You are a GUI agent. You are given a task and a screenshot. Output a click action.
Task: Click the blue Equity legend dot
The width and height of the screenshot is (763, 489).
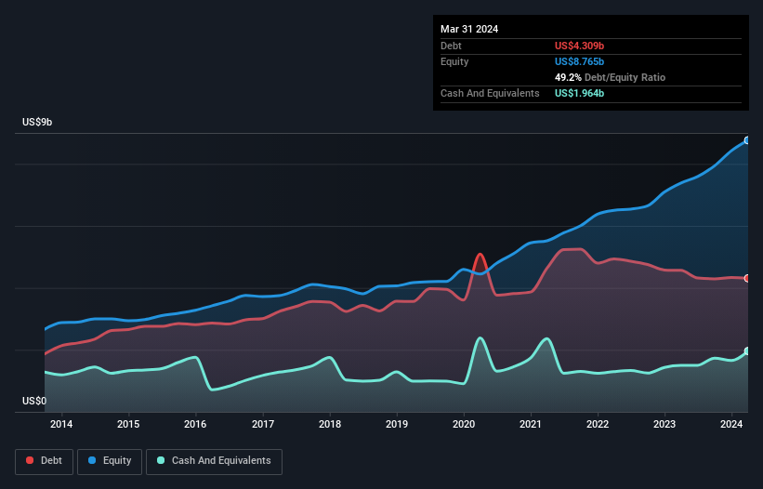(92, 460)
